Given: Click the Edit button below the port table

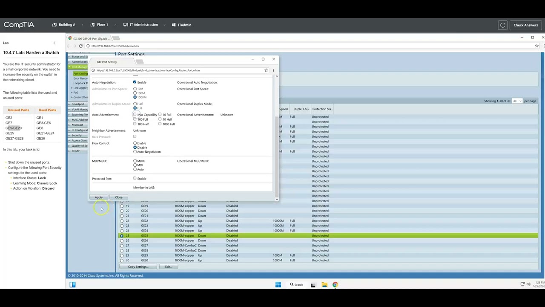Looking at the screenshot, I should coord(168,267).
